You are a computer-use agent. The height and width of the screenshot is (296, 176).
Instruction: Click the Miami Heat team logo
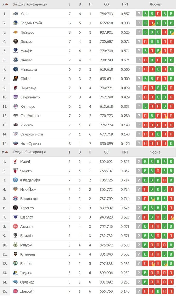[x=16, y=162]
